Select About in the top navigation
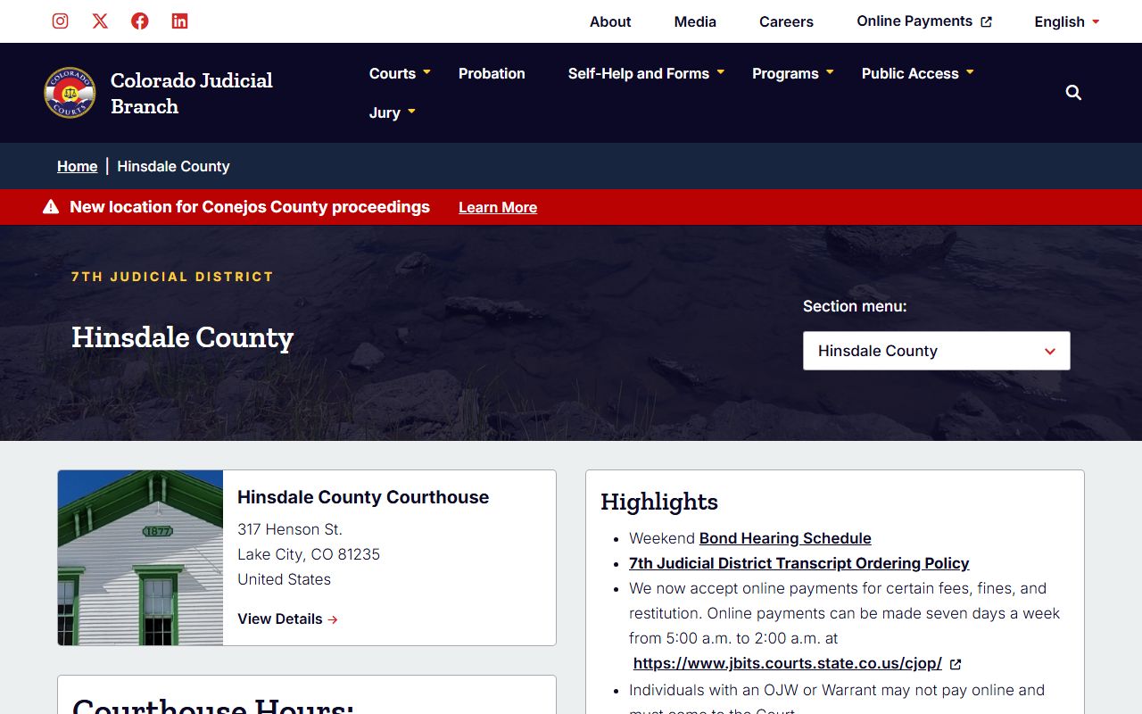The image size is (1142, 714). (610, 21)
